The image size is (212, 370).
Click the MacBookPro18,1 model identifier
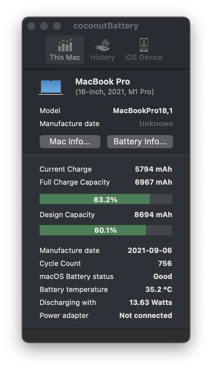tap(143, 111)
